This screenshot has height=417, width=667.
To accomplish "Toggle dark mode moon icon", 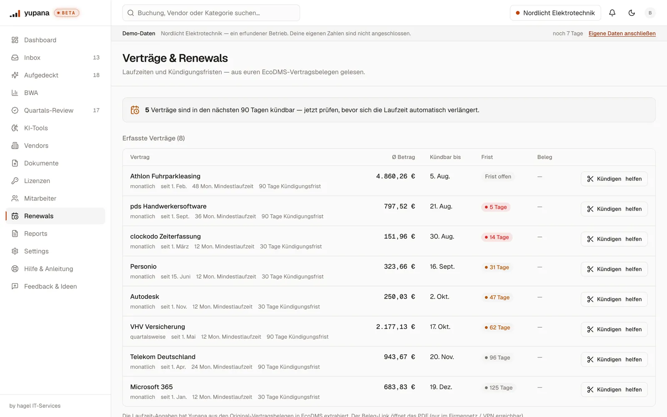I will (x=632, y=13).
